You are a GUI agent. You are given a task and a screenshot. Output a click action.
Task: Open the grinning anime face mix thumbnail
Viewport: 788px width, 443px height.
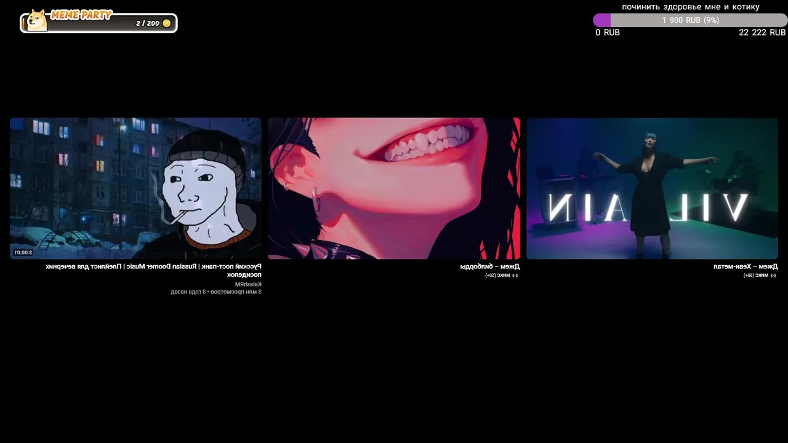(394, 188)
